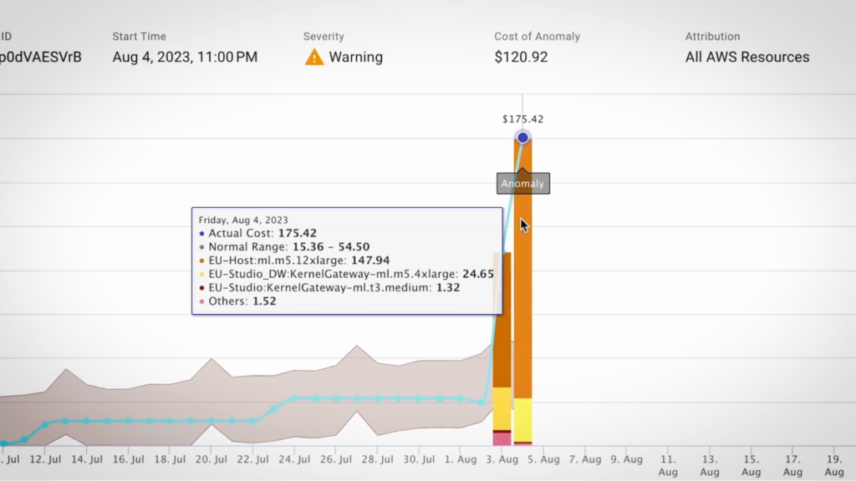Select the Anomaly label on the chart

pos(522,183)
